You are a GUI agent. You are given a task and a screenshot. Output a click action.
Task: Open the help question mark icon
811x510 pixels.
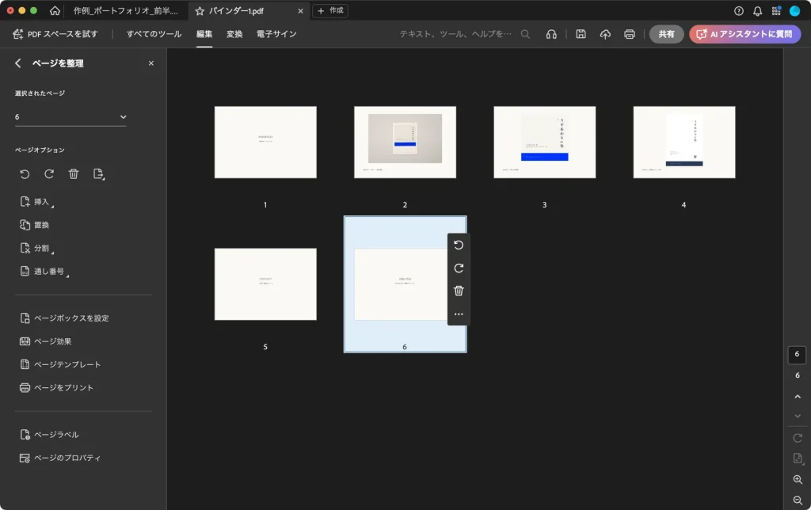point(739,11)
